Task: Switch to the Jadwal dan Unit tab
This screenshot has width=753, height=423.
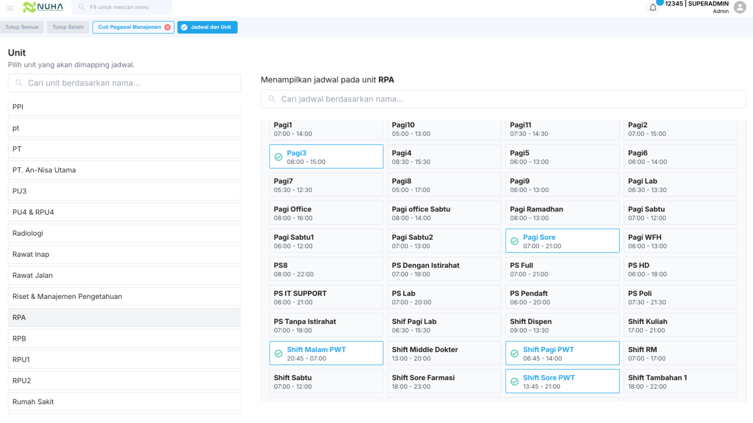Action: (x=208, y=27)
